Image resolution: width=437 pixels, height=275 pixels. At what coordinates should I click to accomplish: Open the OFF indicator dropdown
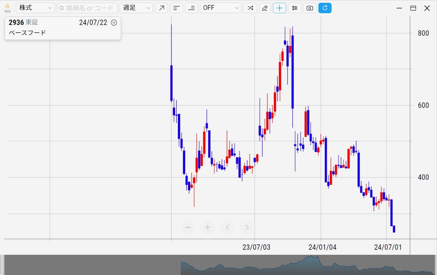pyautogui.click(x=221, y=8)
